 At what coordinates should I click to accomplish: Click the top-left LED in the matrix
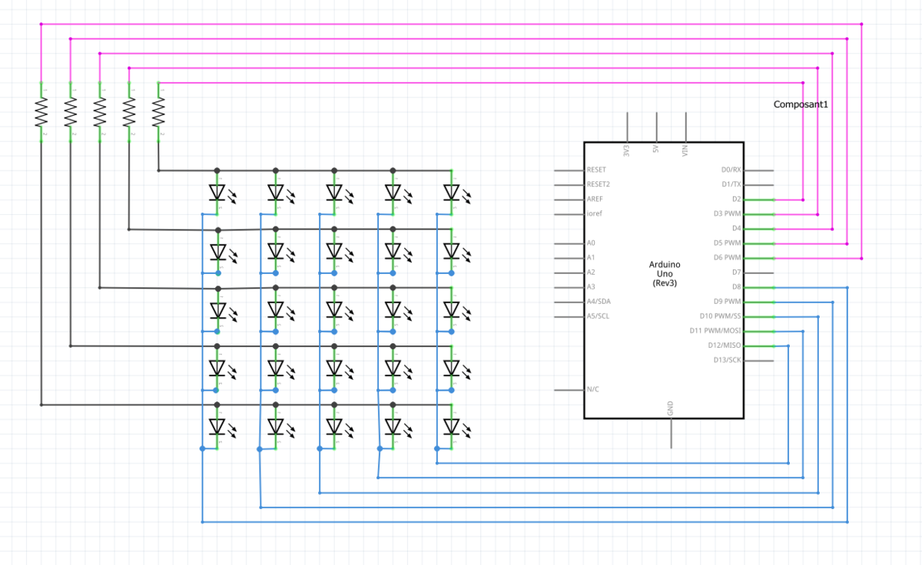(217, 192)
